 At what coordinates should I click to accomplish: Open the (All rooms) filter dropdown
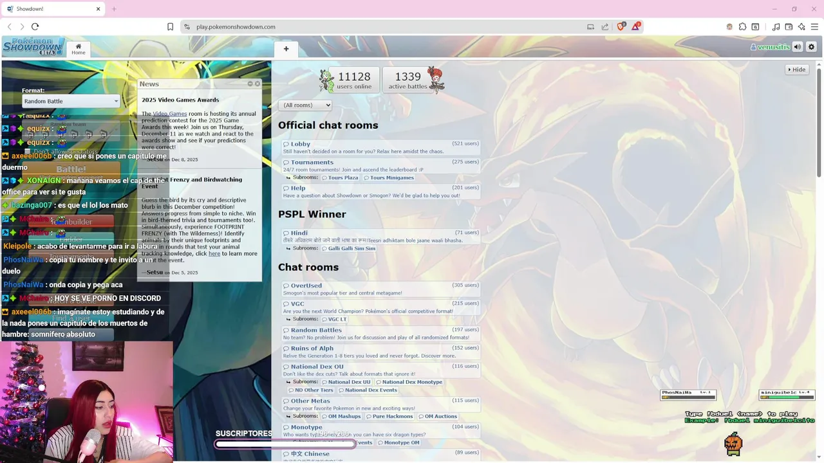coord(305,105)
